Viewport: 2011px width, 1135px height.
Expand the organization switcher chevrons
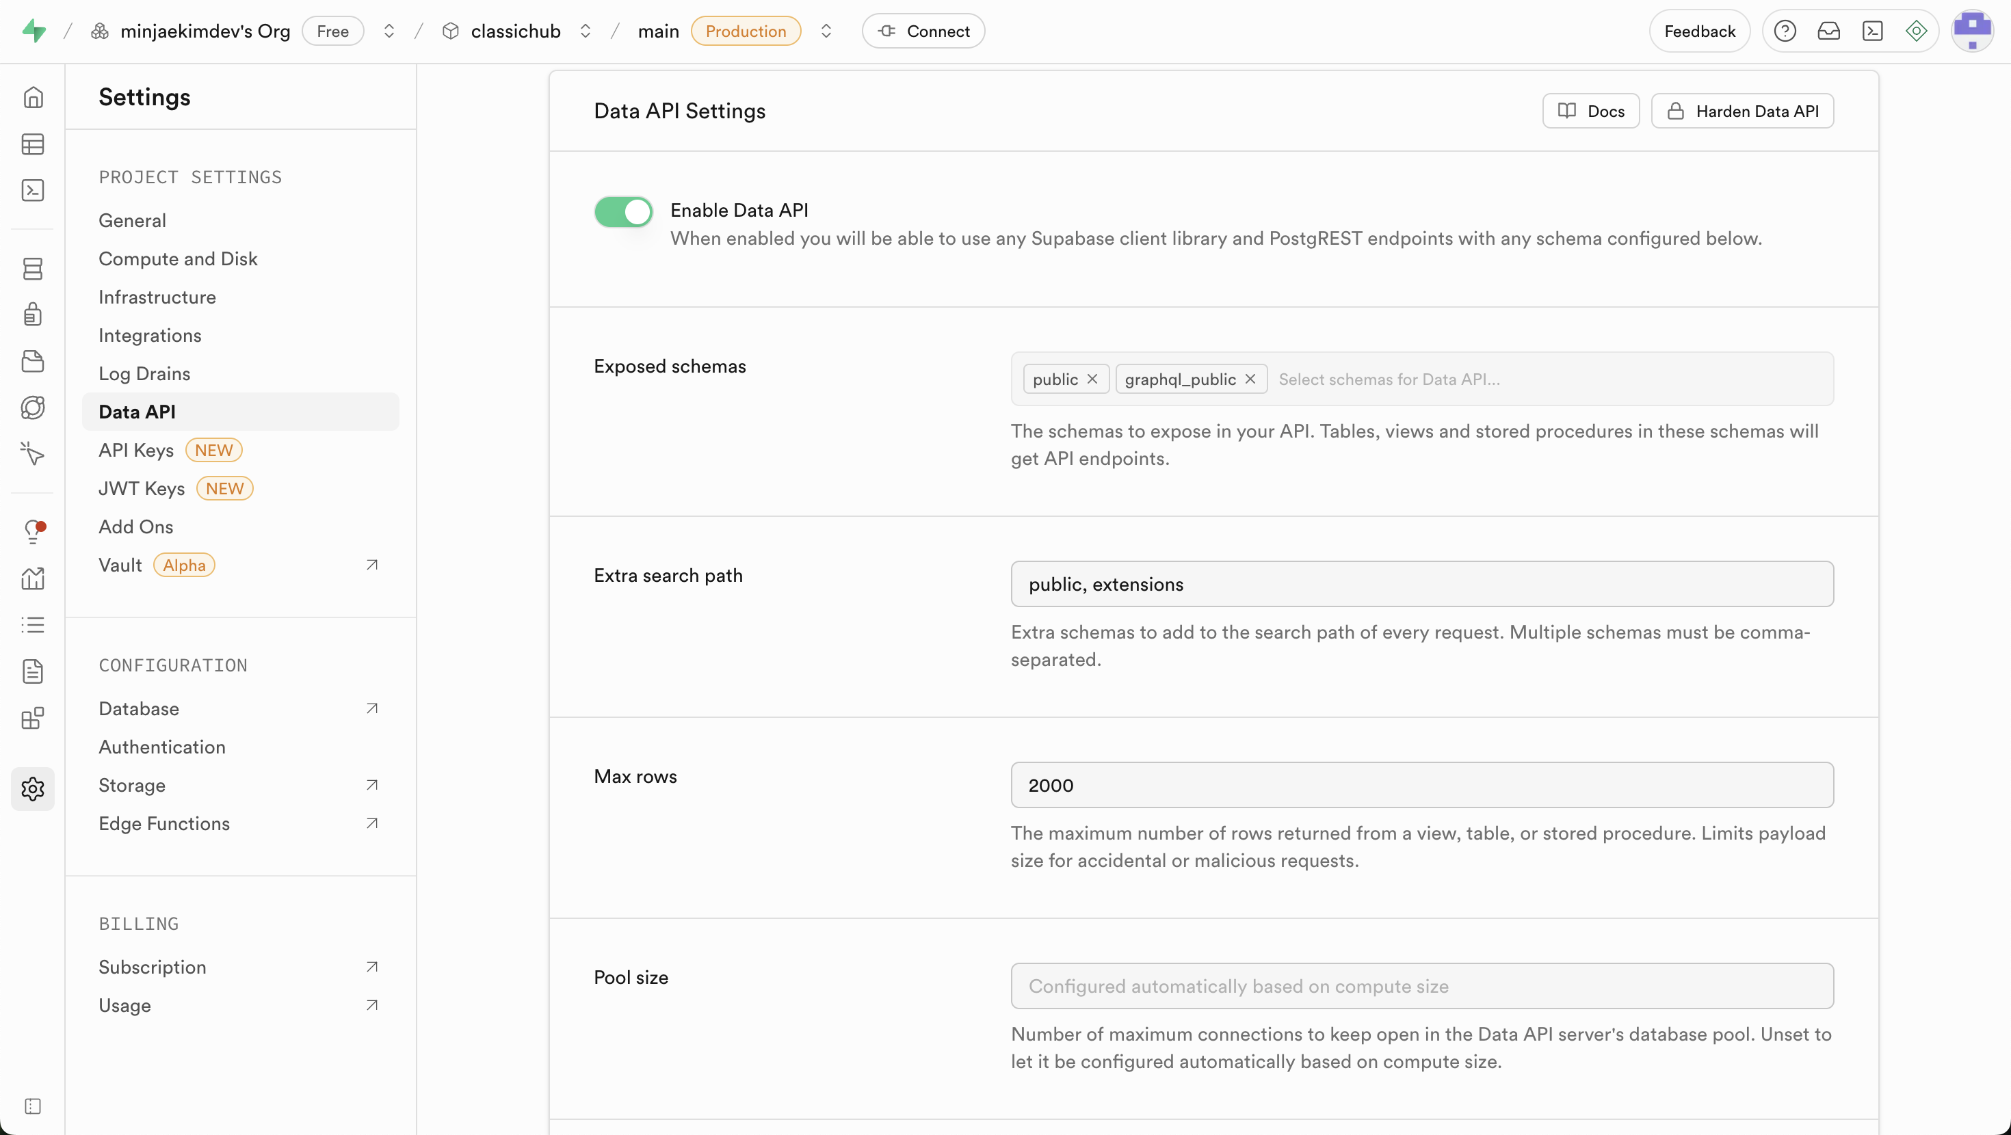point(389,31)
